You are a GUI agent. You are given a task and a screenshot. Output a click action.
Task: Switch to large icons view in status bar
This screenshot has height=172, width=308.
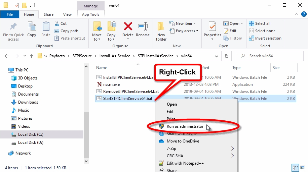[302, 168]
